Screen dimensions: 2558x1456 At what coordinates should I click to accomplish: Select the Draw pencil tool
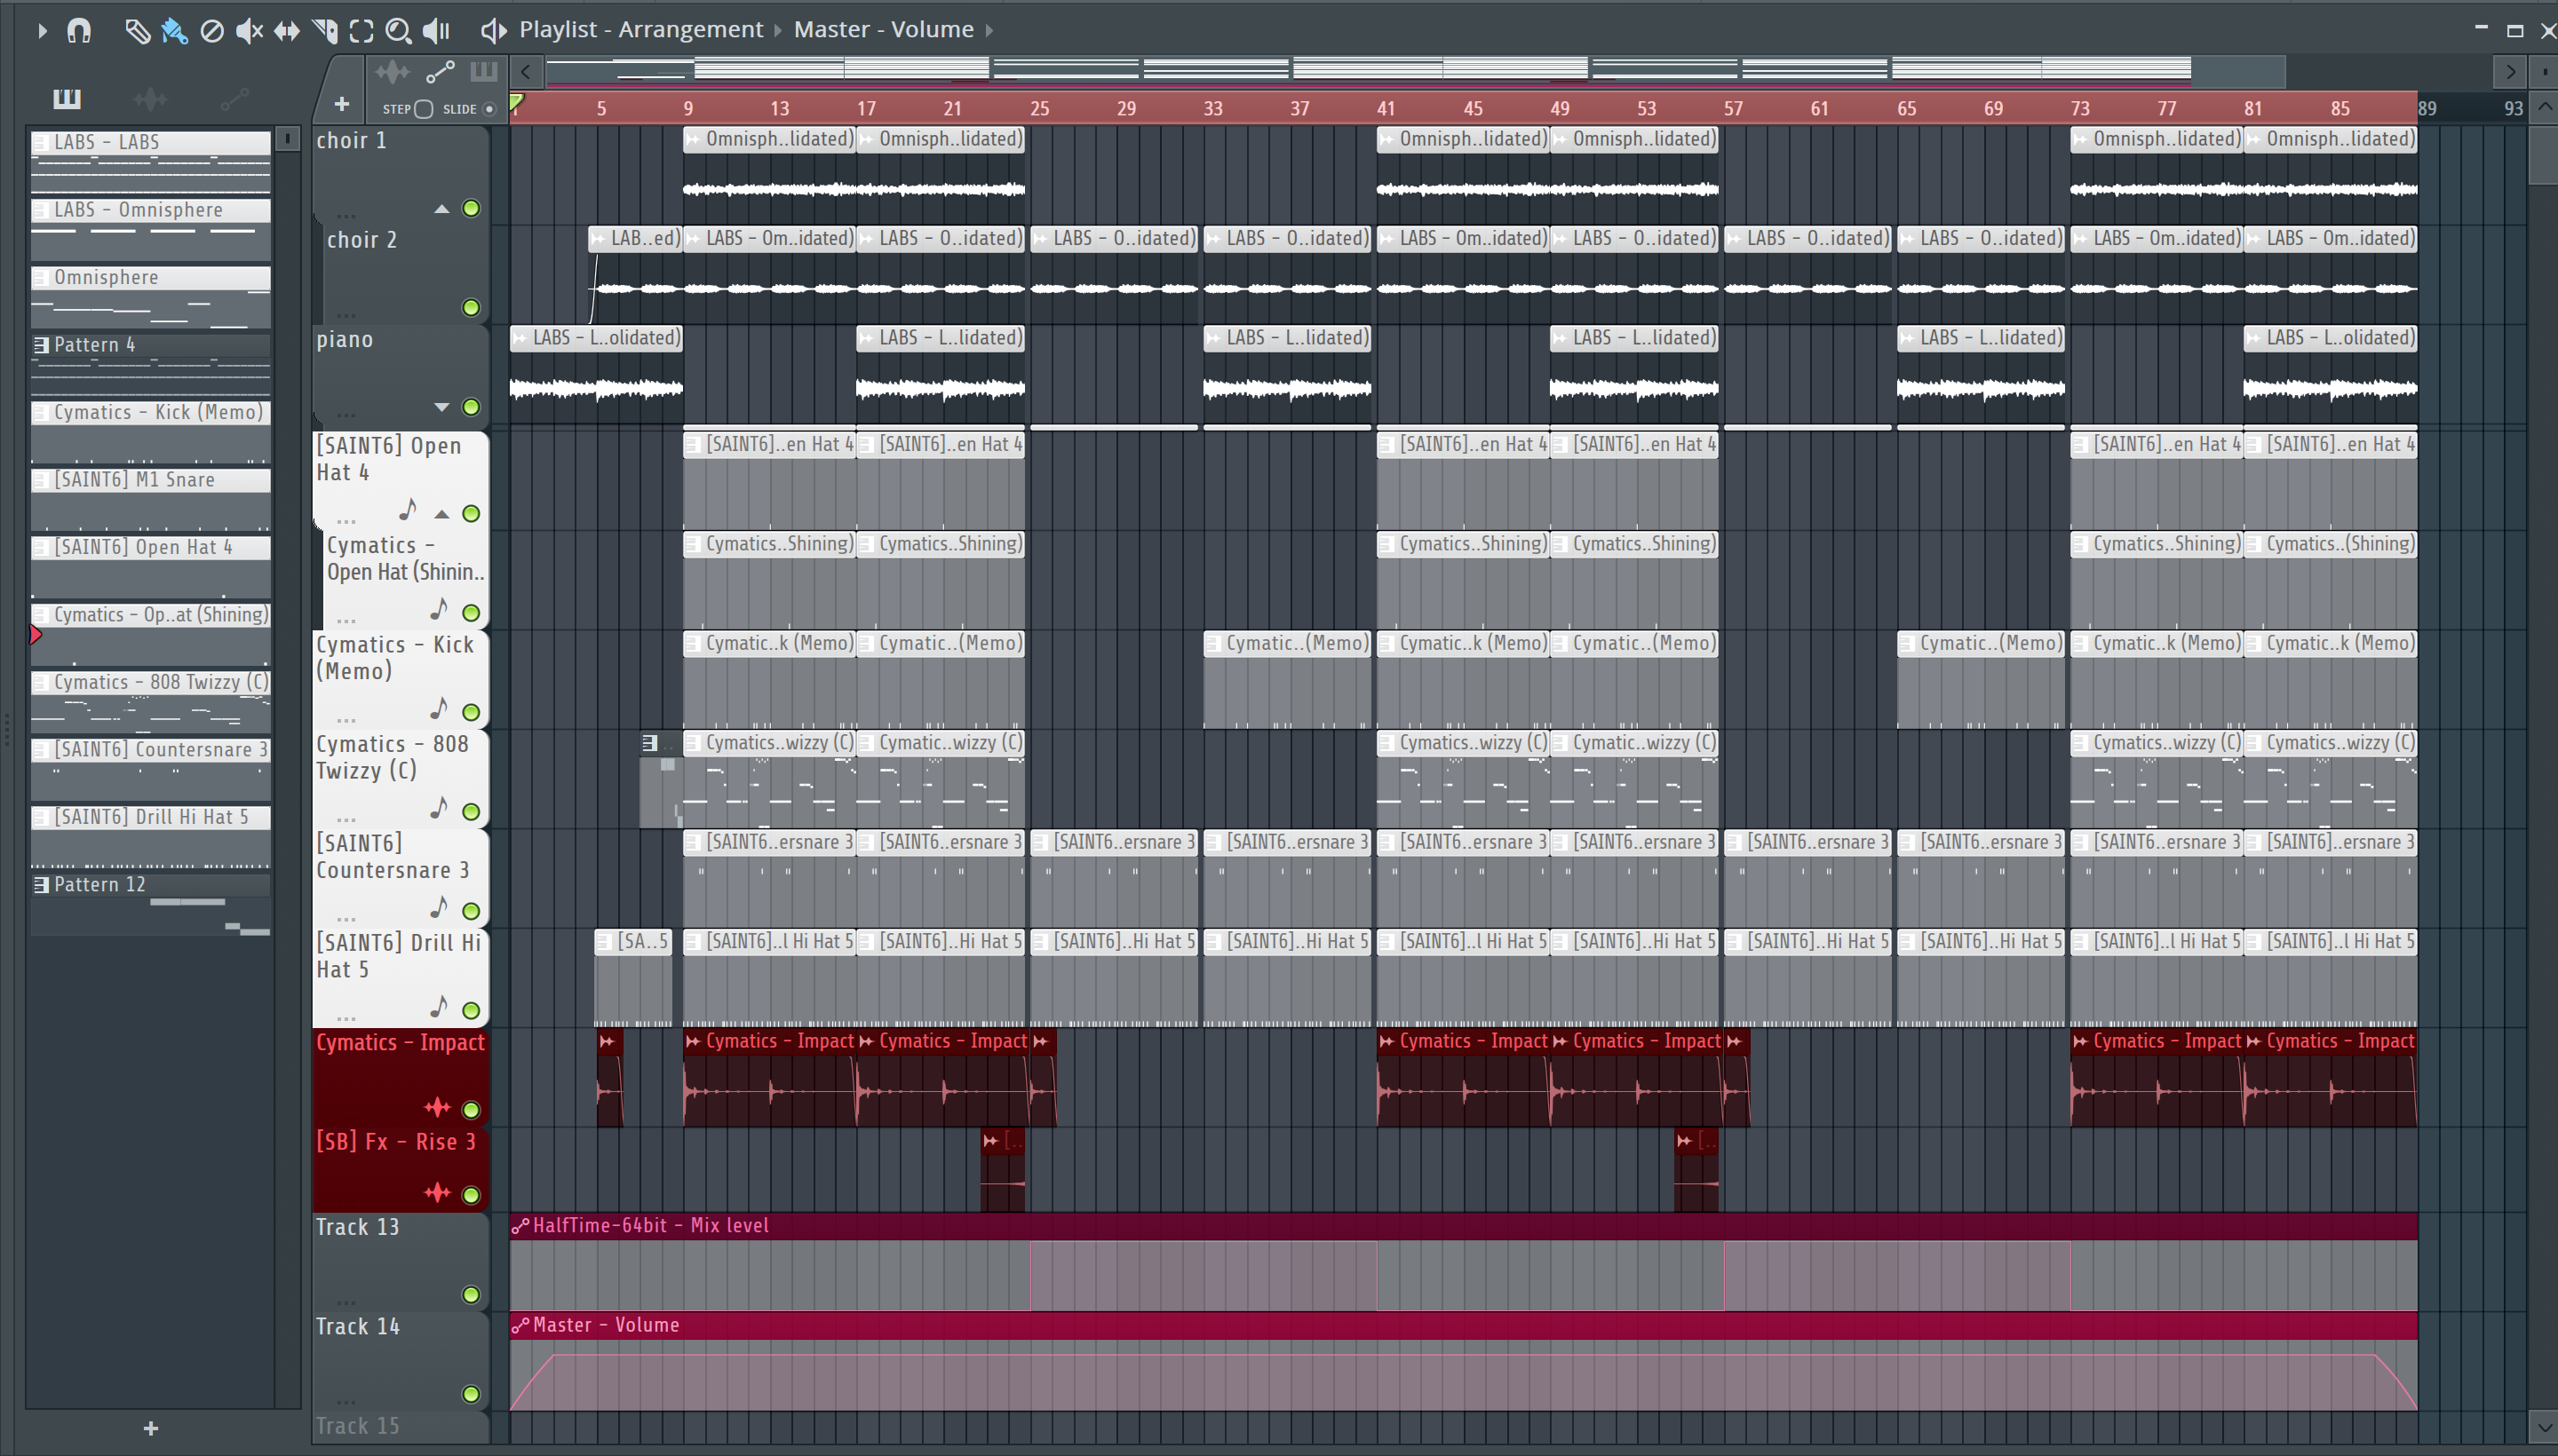(x=136, y=31)
